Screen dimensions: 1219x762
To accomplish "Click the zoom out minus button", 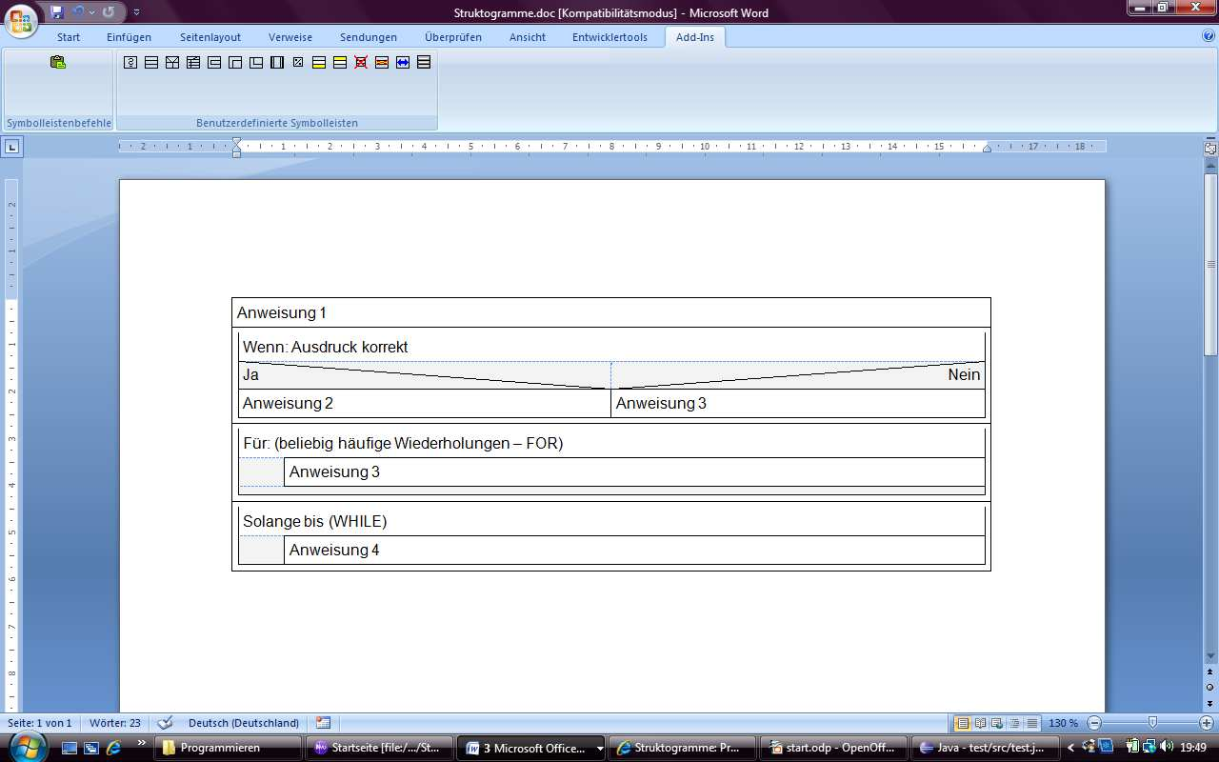I will click(x=1095, y=723).
